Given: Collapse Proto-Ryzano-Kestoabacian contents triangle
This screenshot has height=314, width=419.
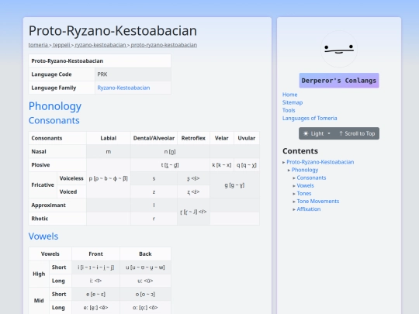Looking at the screenshot, I should coord(284,162).
